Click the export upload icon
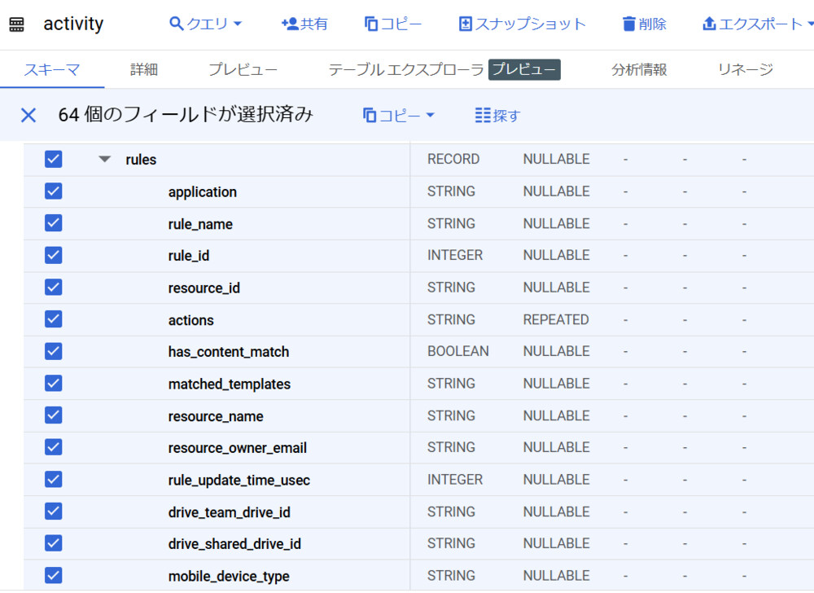Image resolution: width=814 pixels, height=593 pixels. click(709, 24)
